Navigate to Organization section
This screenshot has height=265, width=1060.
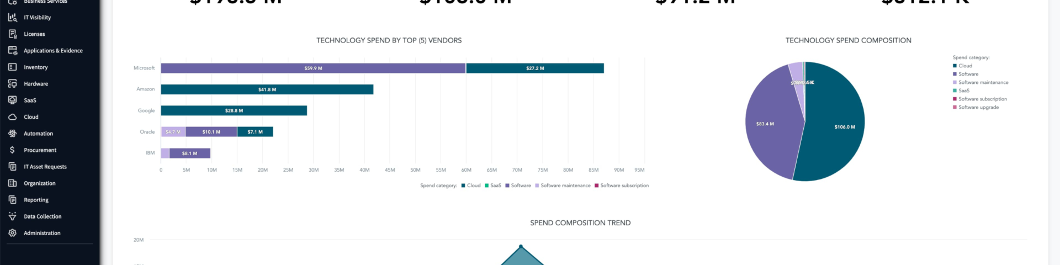point(40,183)
